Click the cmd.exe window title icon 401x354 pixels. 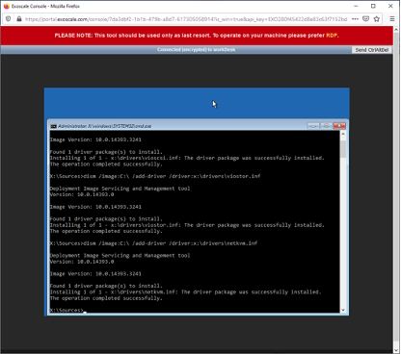point(53,126)
